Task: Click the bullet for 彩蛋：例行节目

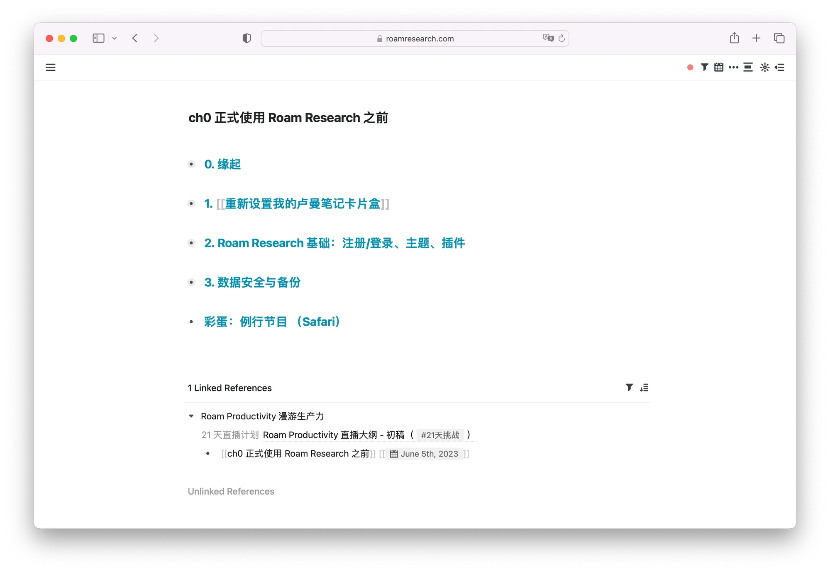Action: (191, 322)
